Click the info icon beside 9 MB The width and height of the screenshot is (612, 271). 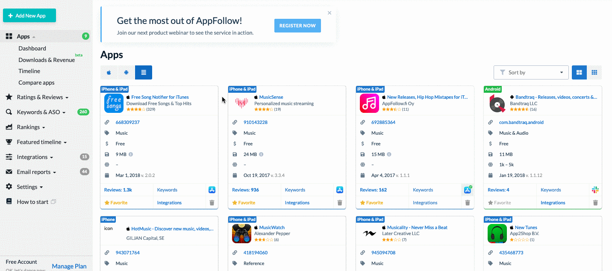click(x=131, y=154)
